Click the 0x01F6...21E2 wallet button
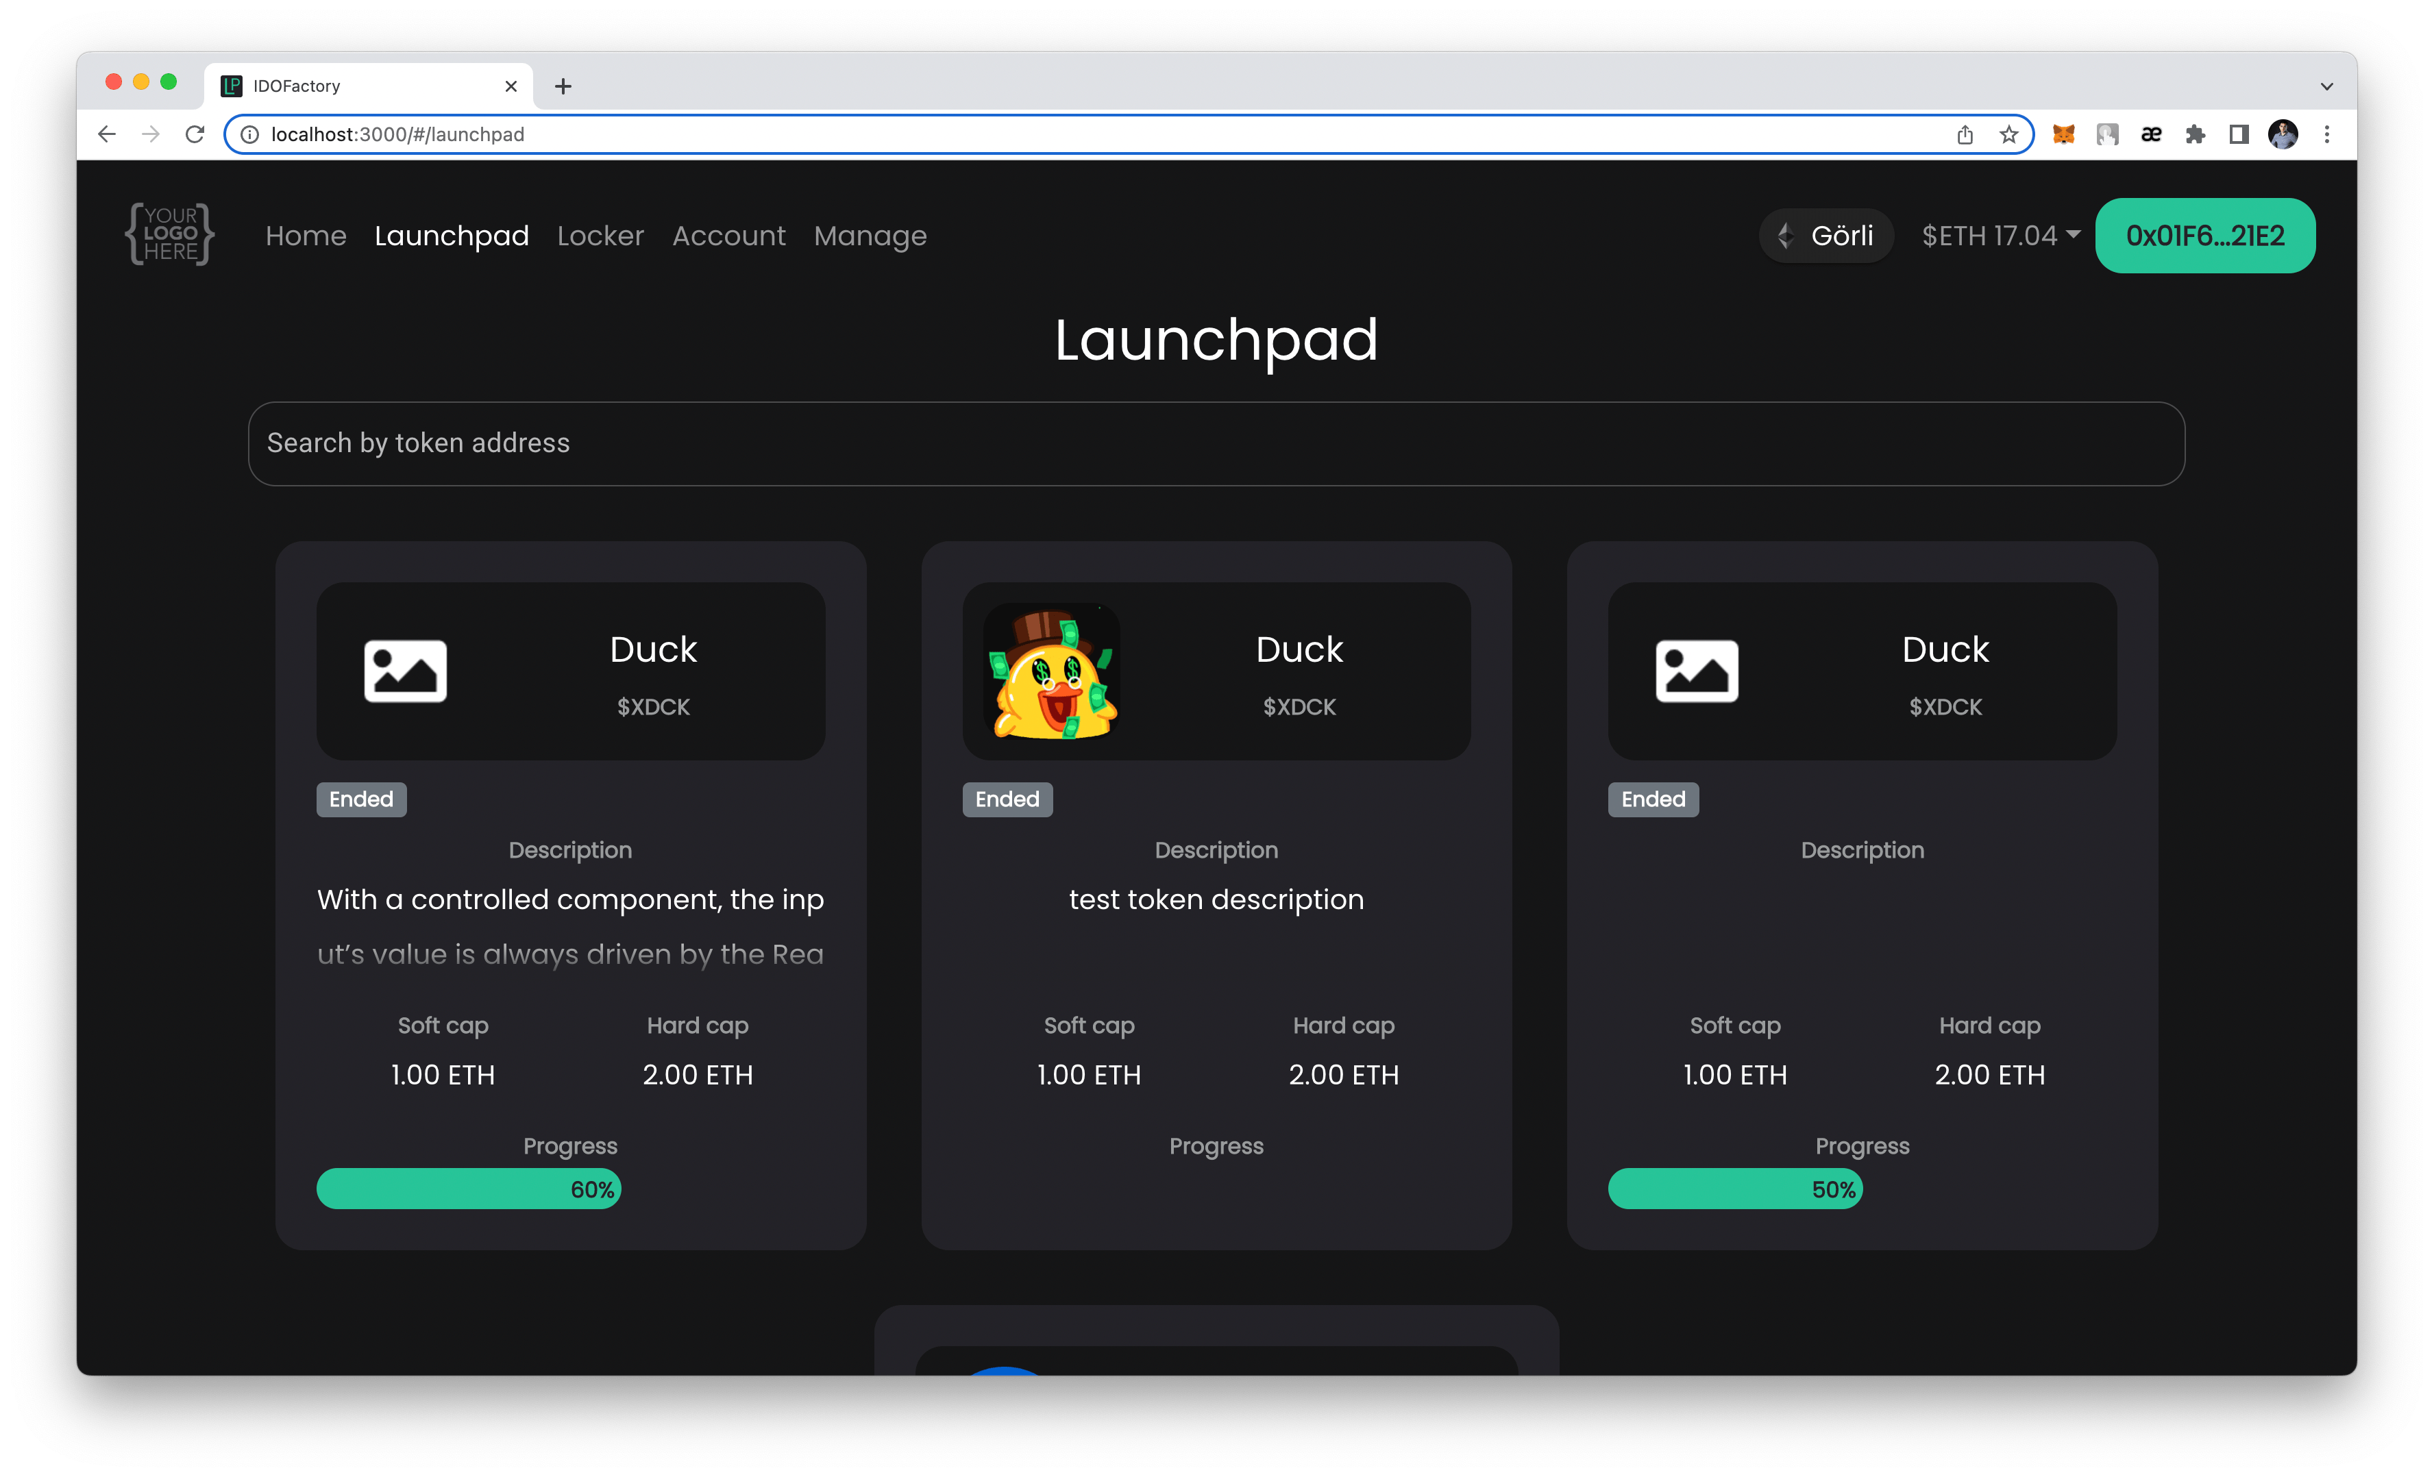The image size is (2434, 1477). pyautogui.click(x=2205, y=235)
